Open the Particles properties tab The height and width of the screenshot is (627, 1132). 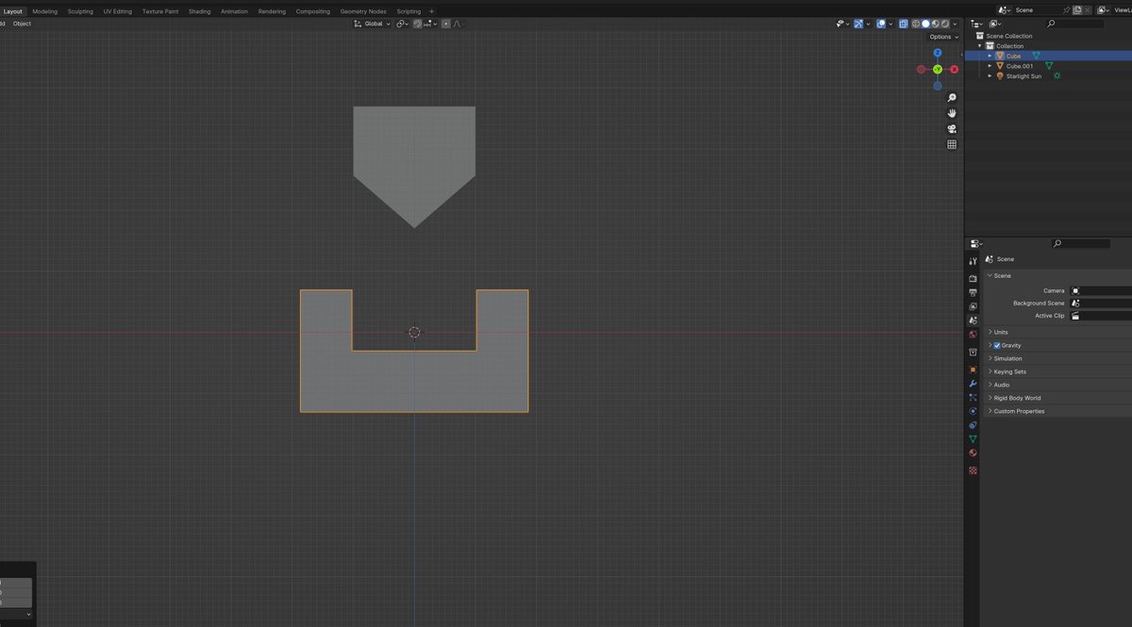point(973,398)
